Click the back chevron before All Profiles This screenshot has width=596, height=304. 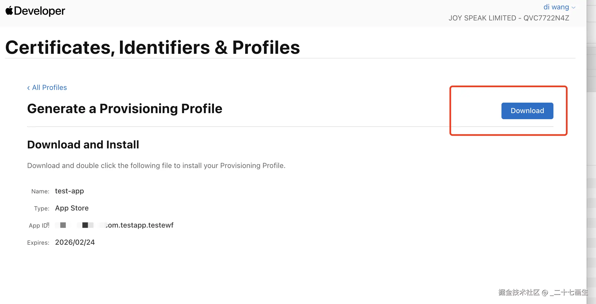(x=28, y=88)
